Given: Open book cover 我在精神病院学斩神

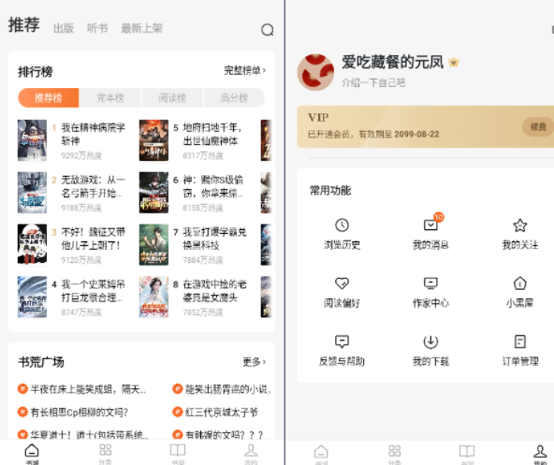Looking at the screenshot, I should pos(32,140).
